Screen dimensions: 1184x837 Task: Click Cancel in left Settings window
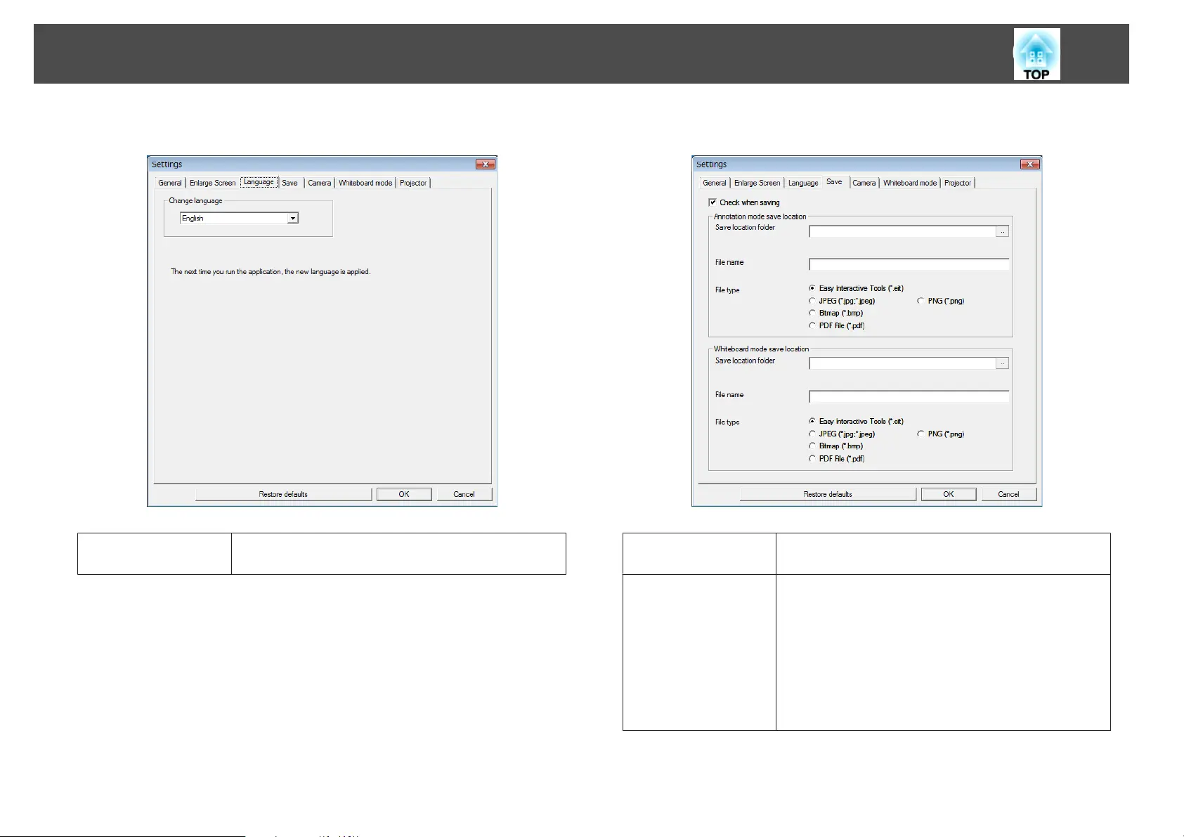(464, 494)
